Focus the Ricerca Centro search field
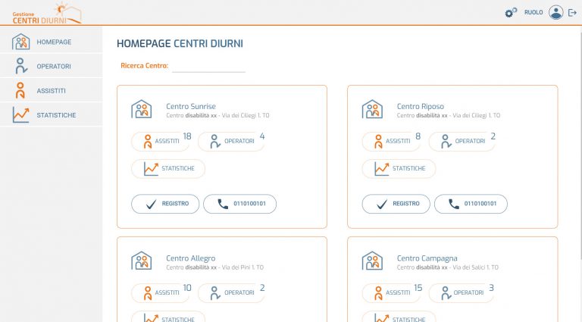Screen dimensions: 582x322 pos(208,66)
